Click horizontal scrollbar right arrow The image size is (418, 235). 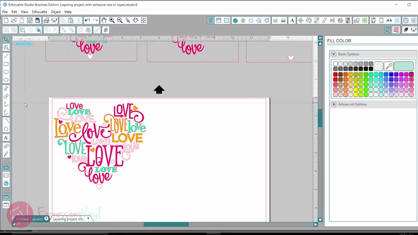coord(315,225)
